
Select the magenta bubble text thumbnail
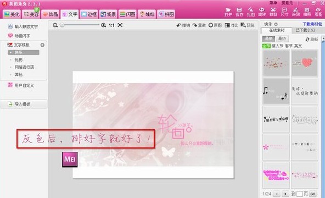point(276,175)
